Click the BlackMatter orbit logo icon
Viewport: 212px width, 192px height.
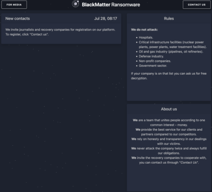pos(76,4)
